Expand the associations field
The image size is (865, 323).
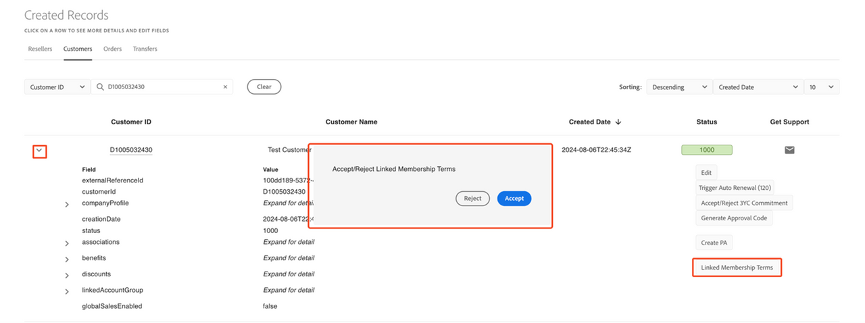[x=67, y=243]
